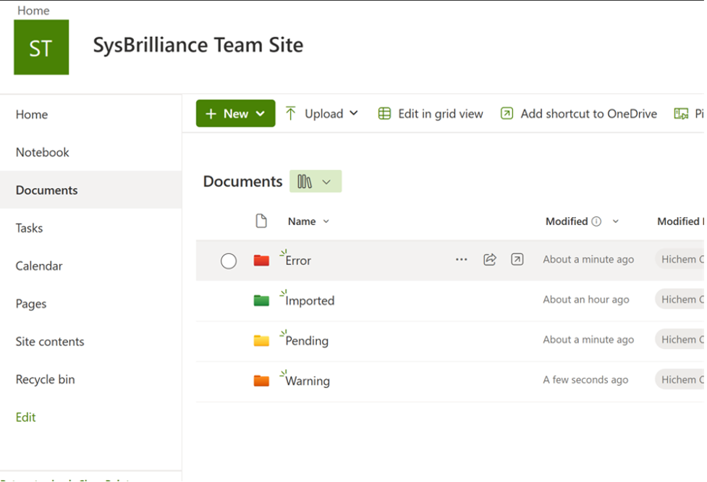
Task: Click the Edit link in sidebar
Action: pos(25,417)
